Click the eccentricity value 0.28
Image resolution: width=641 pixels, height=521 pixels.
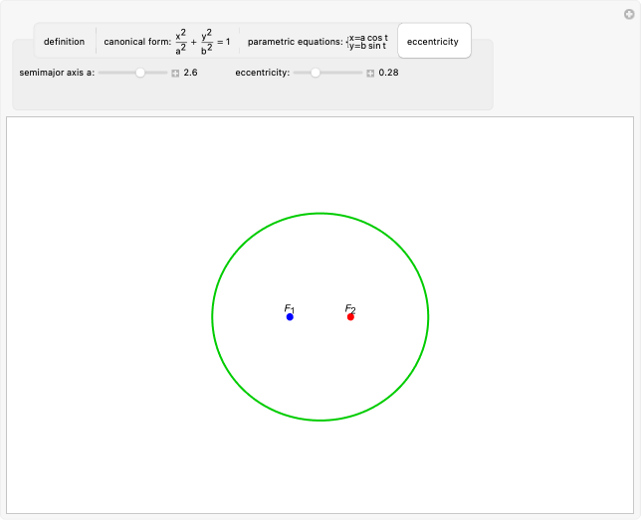click(388, 73)
